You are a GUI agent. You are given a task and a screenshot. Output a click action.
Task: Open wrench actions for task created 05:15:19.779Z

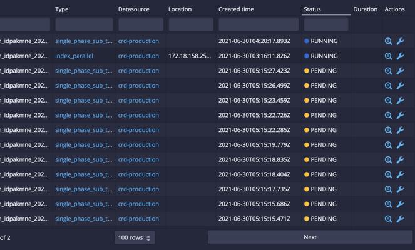point(400,145)
